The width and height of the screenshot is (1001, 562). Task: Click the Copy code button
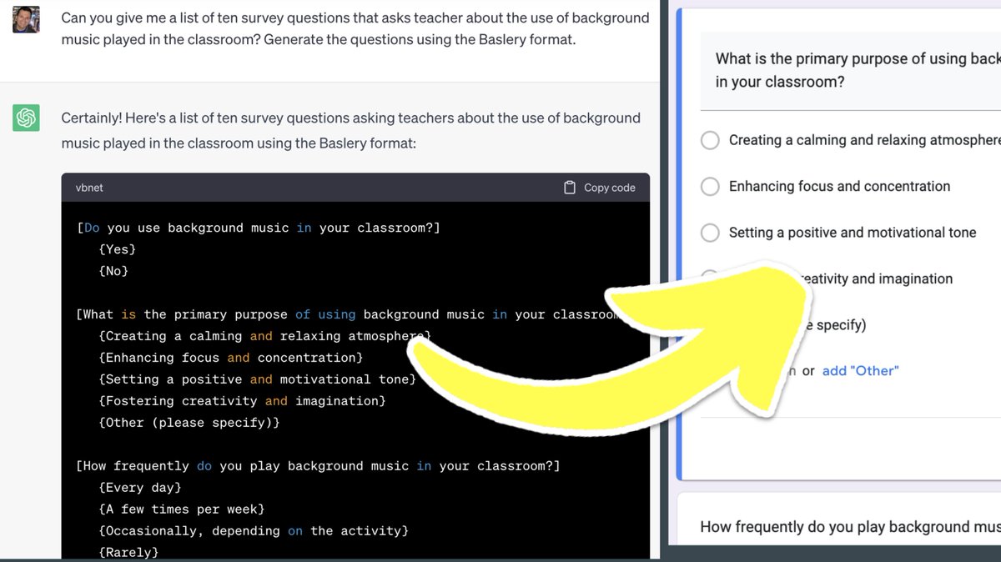coord(599,188)
